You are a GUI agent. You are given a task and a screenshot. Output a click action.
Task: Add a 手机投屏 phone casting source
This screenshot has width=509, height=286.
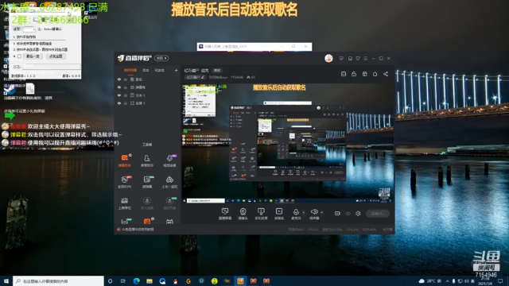261,214
